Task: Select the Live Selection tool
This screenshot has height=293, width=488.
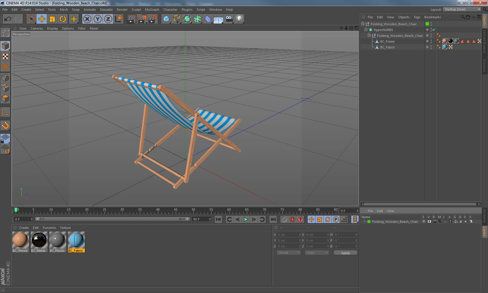Action: coord(31,19)
